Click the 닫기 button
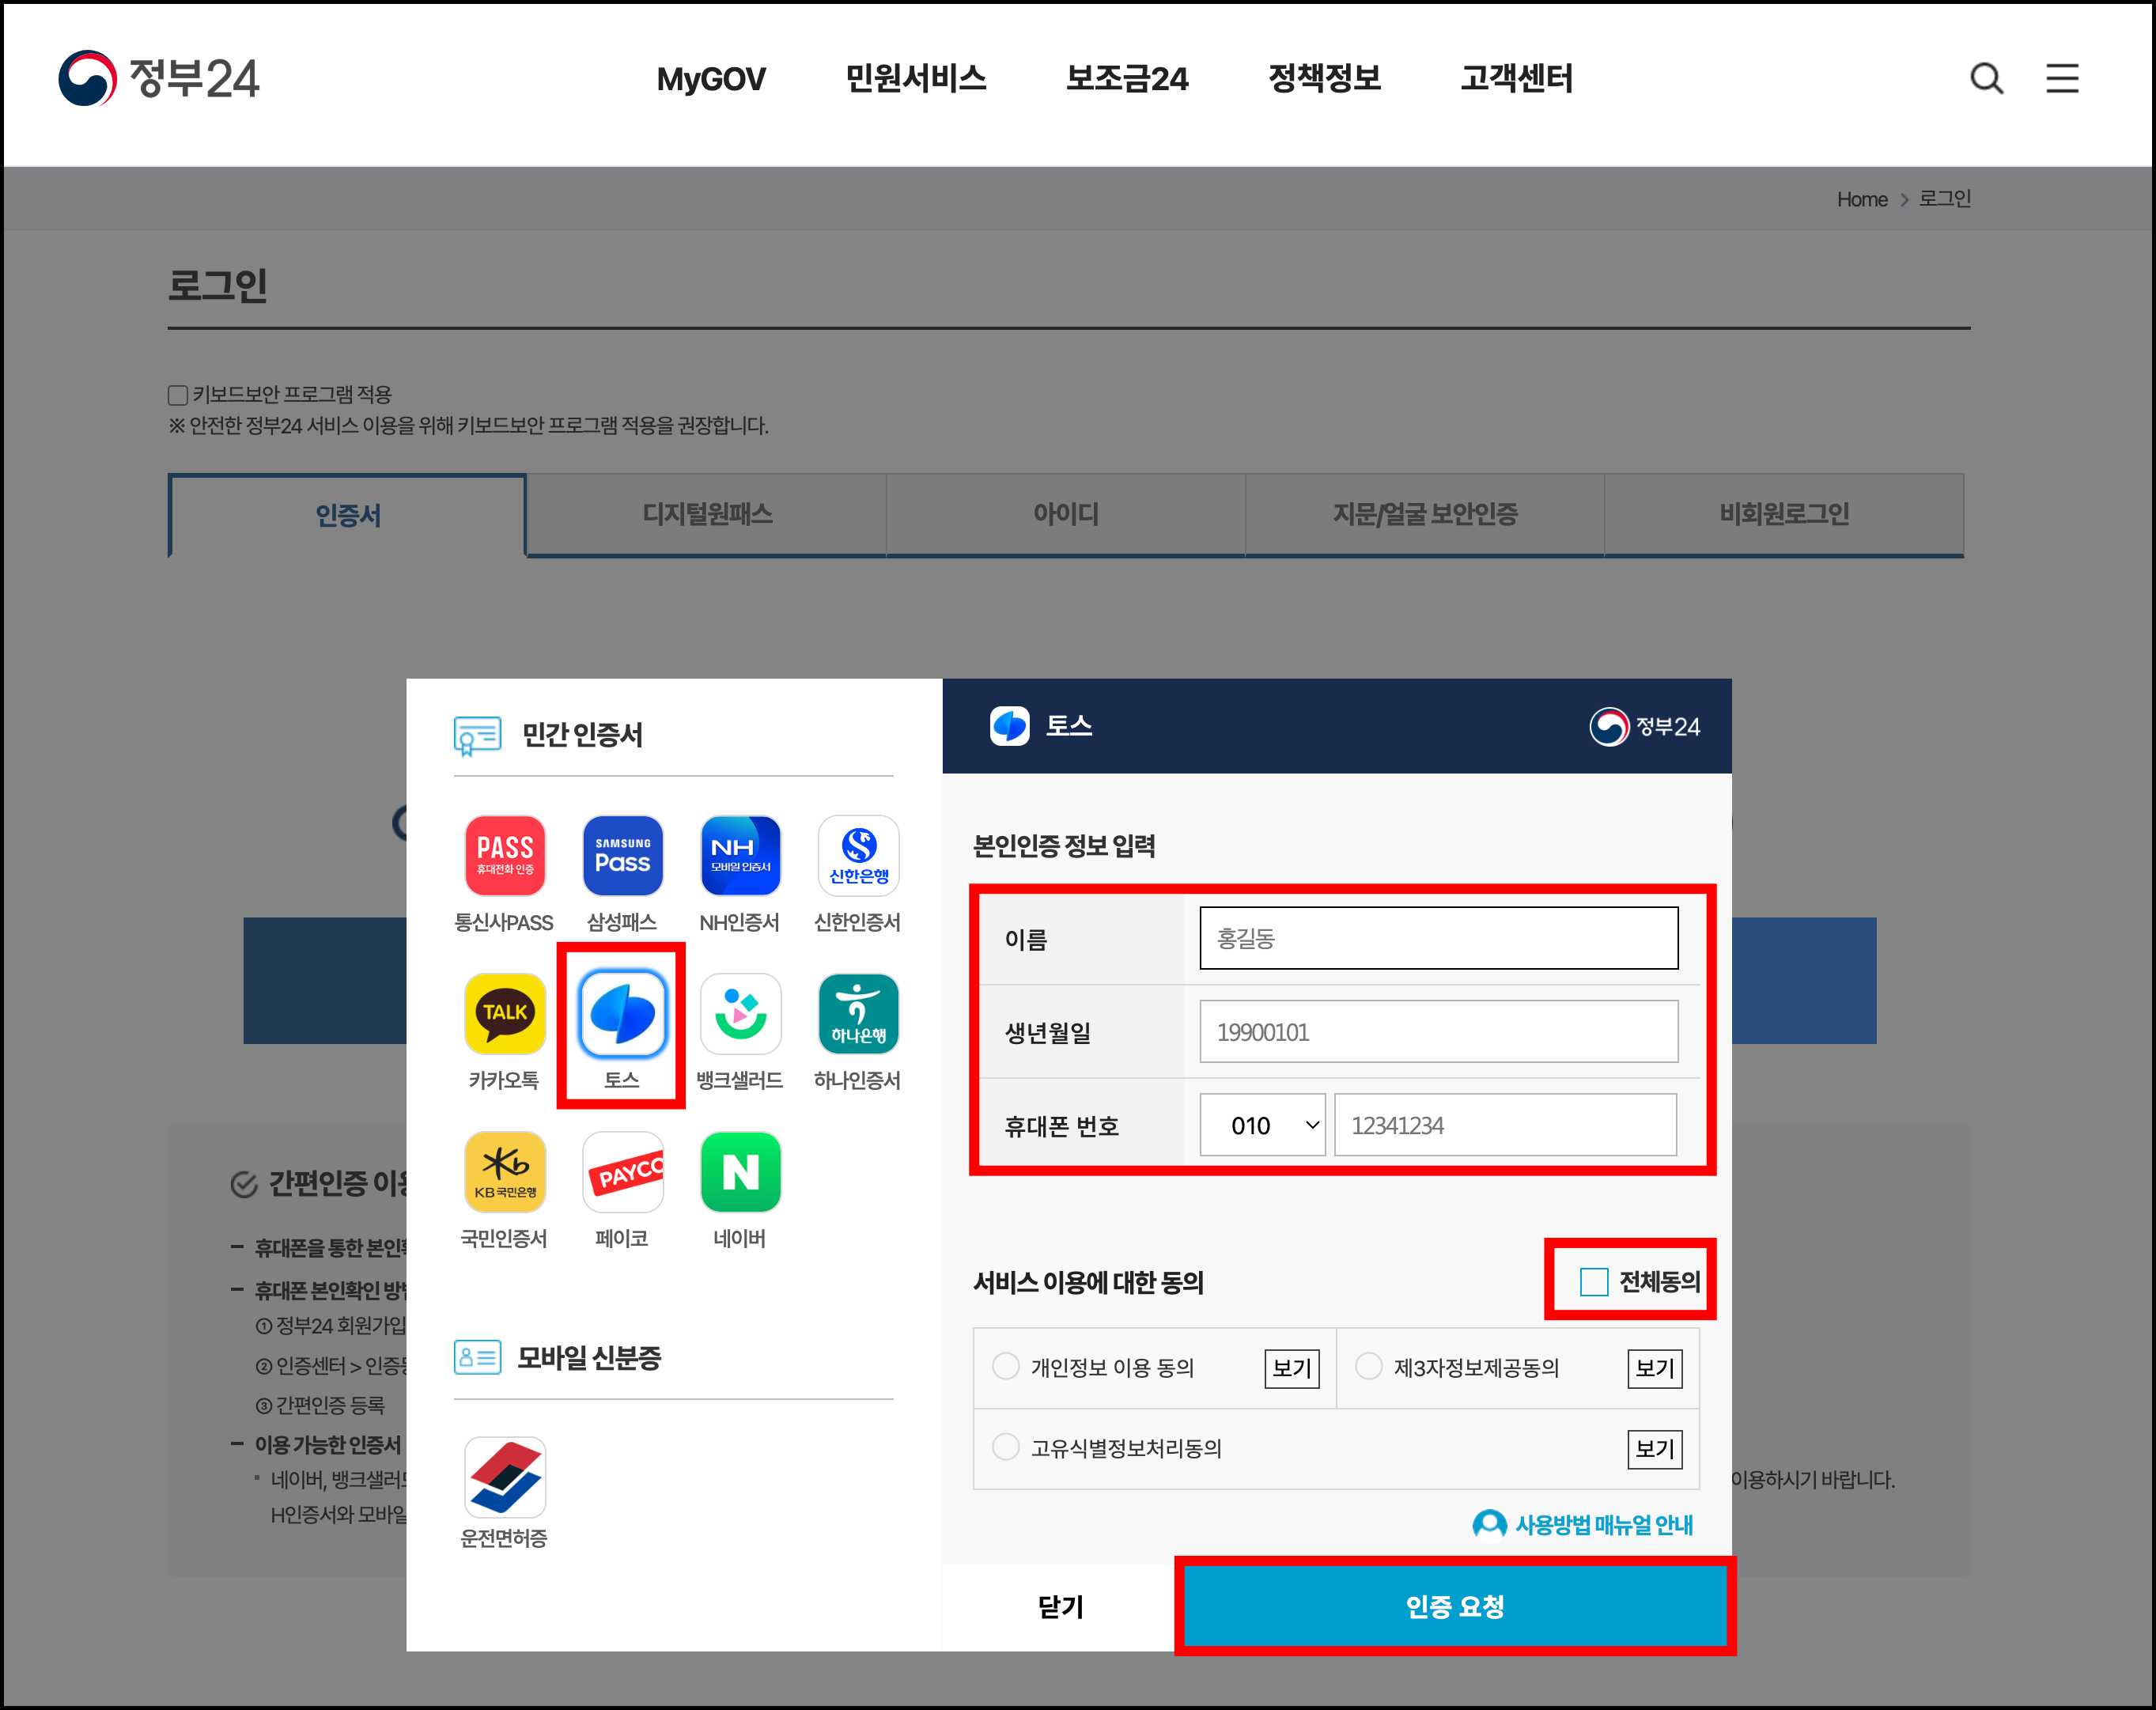 pos(1061,1606)
